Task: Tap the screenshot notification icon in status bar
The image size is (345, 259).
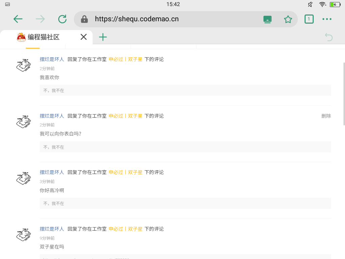Action: [7, 4]
